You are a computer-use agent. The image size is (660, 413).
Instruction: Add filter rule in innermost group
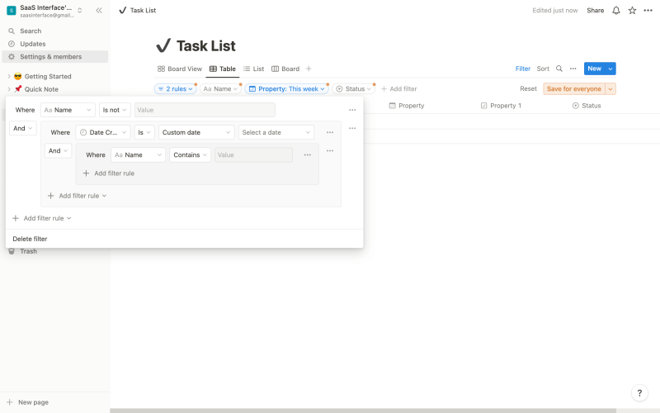109,173
